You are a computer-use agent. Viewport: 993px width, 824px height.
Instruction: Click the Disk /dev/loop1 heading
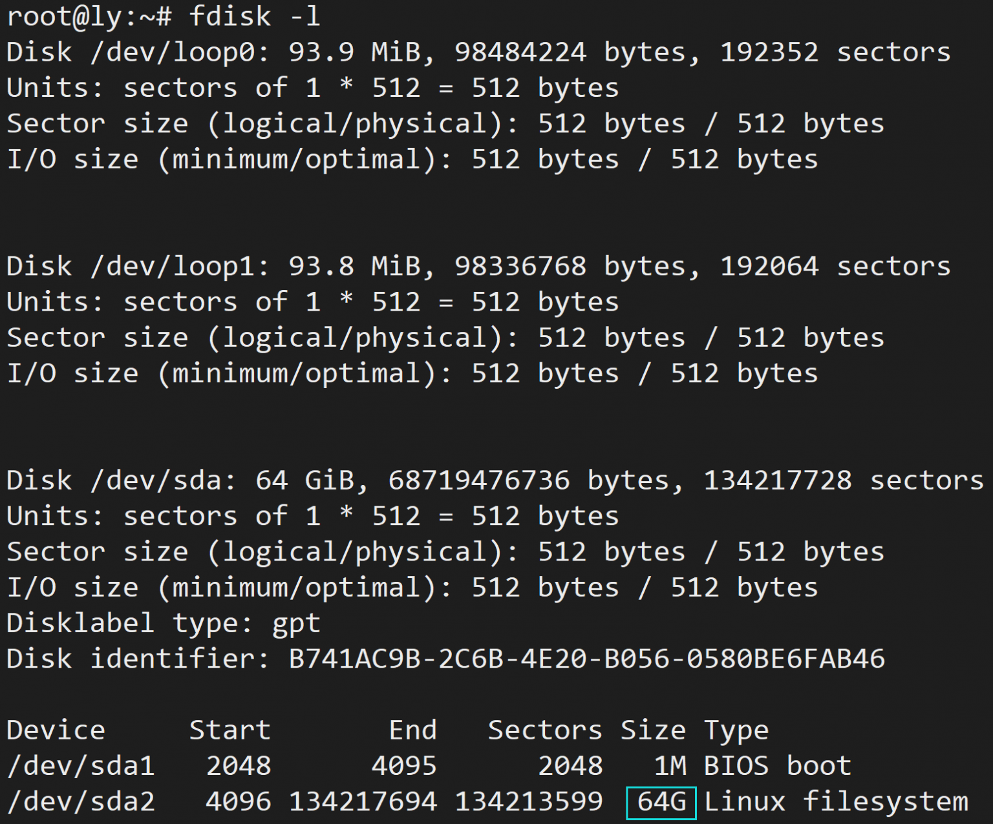138,267
